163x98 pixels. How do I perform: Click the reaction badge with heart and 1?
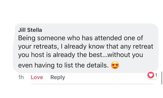coord(152,75)
